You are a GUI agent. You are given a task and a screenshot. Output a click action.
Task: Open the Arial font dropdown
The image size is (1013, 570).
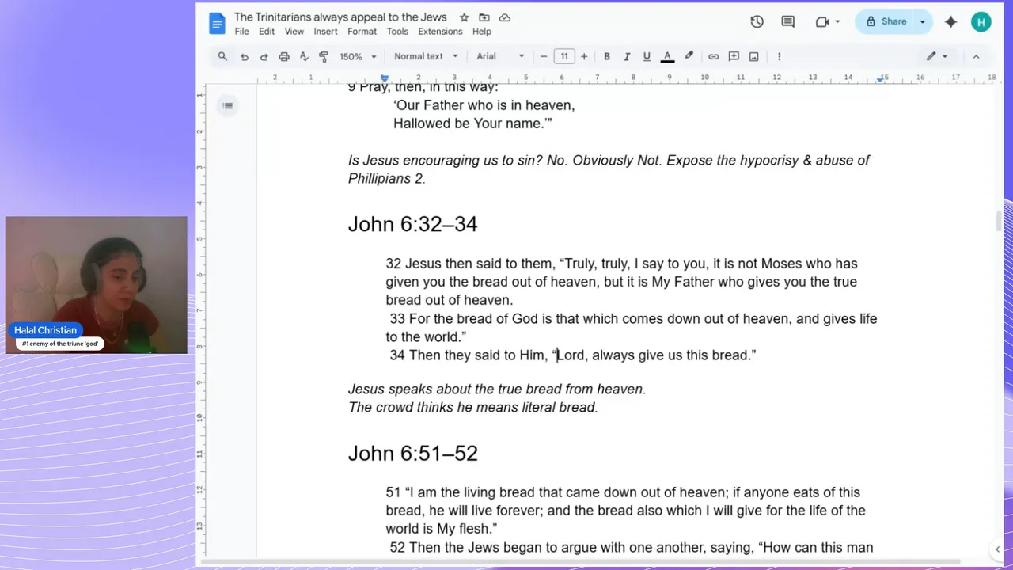click(500, 56)
